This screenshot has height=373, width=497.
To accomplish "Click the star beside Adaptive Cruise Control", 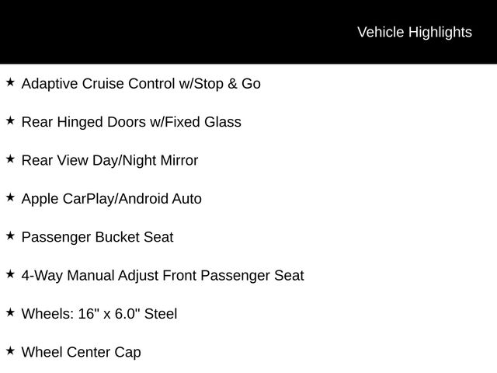I will point(10,82).
